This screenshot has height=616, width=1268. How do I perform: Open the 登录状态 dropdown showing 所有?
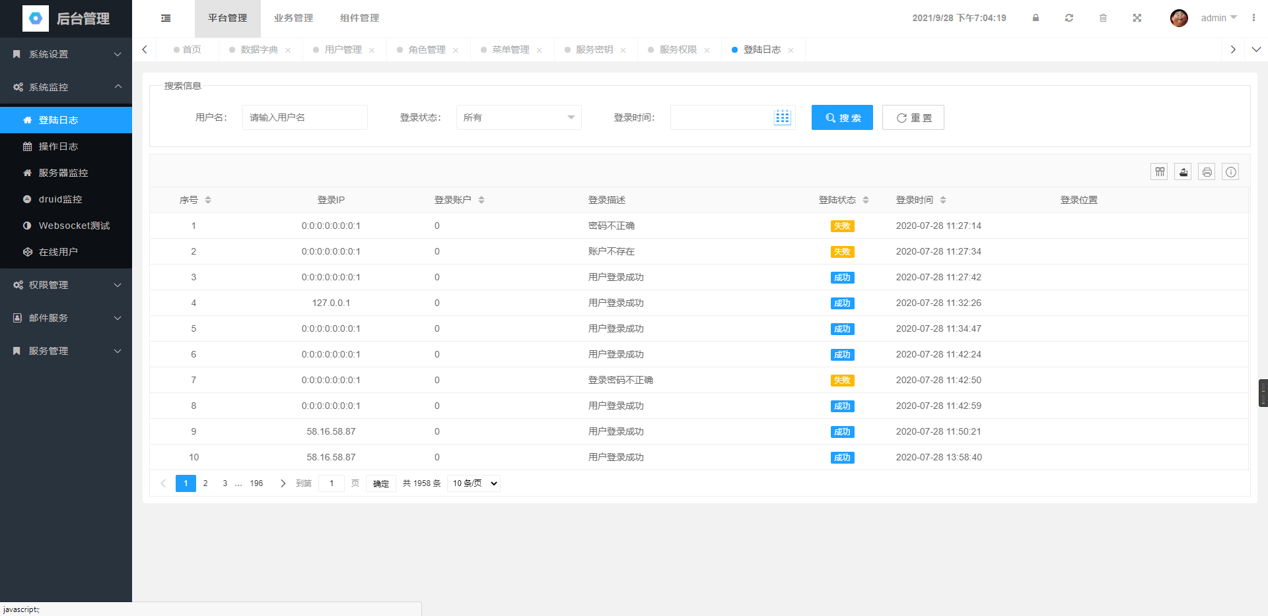[x=518, y=117]
